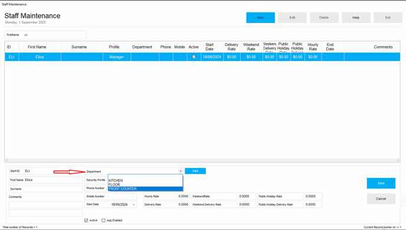Viewport: 406px width, 230px height.
Task: Enable the App Enabled checkbox
Action: (103, 221)
